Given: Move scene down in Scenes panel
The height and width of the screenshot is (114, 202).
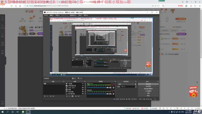Looking at the screenshot, I should click(x=54, y=96).
